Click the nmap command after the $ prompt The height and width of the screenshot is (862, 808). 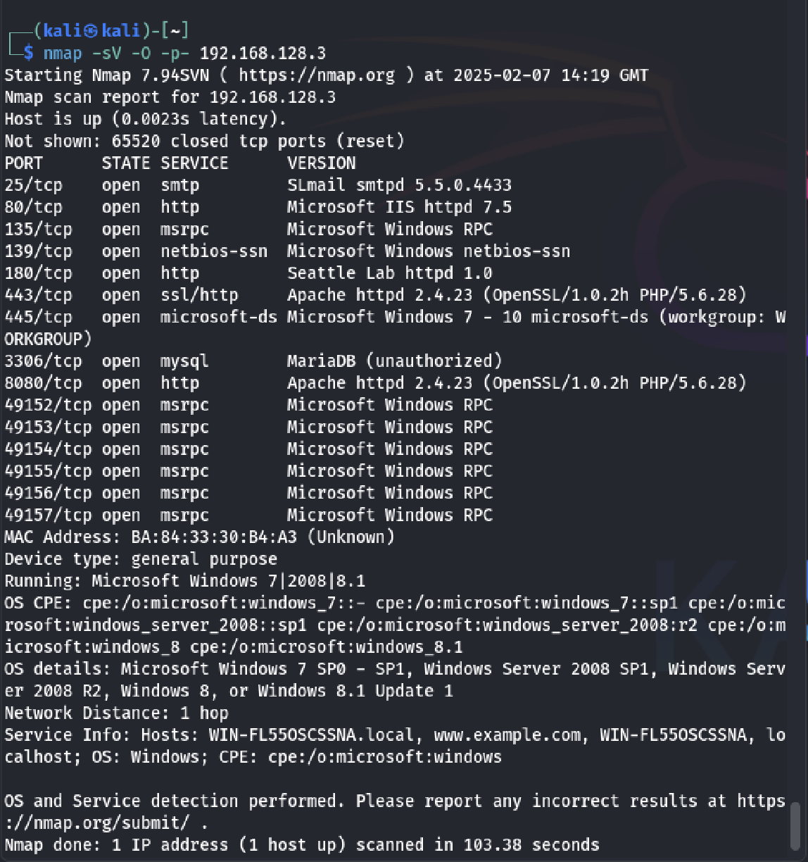tap(184, 53)
